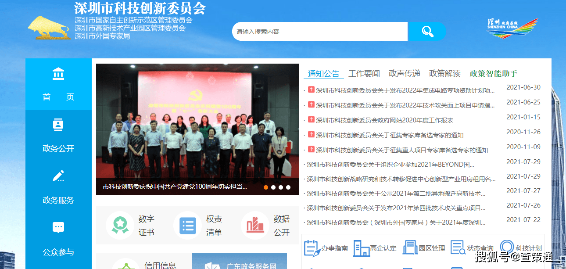This screenshot has height=269, width=566.
Task: Open the 2021年BEYOND notice link
Action: (x=390, y=165)
